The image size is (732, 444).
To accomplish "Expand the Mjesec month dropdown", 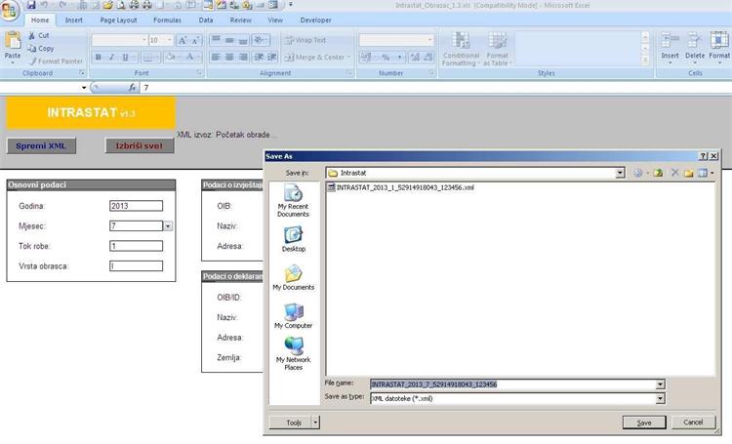I will tap(167, 225).
